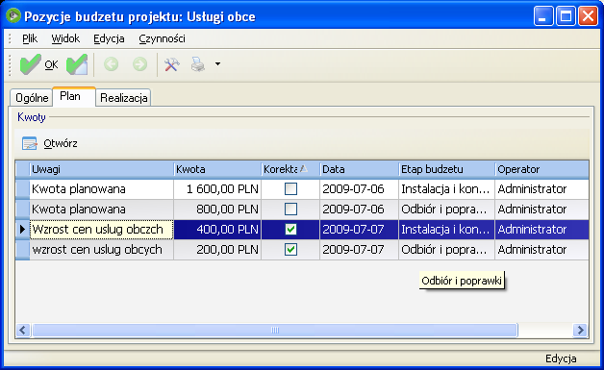
Task: Click the horizontal scrollbar left arrow
Action: point(23,330)
